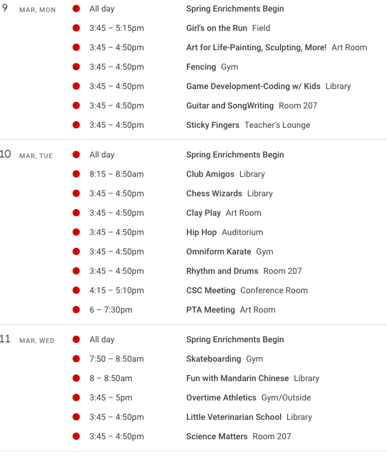Open Art for Life-Painting, Sculpting event
The height and width of the screenshot is (455, 387).
pyautogui.click(x=256, y=47)
